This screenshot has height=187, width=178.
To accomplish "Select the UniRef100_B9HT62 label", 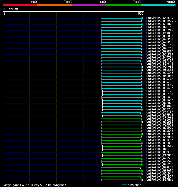I will pos(160,45).
